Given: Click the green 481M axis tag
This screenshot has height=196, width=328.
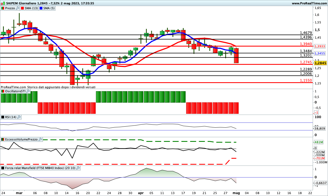Looking at the screenshot, I should point(319,142).
